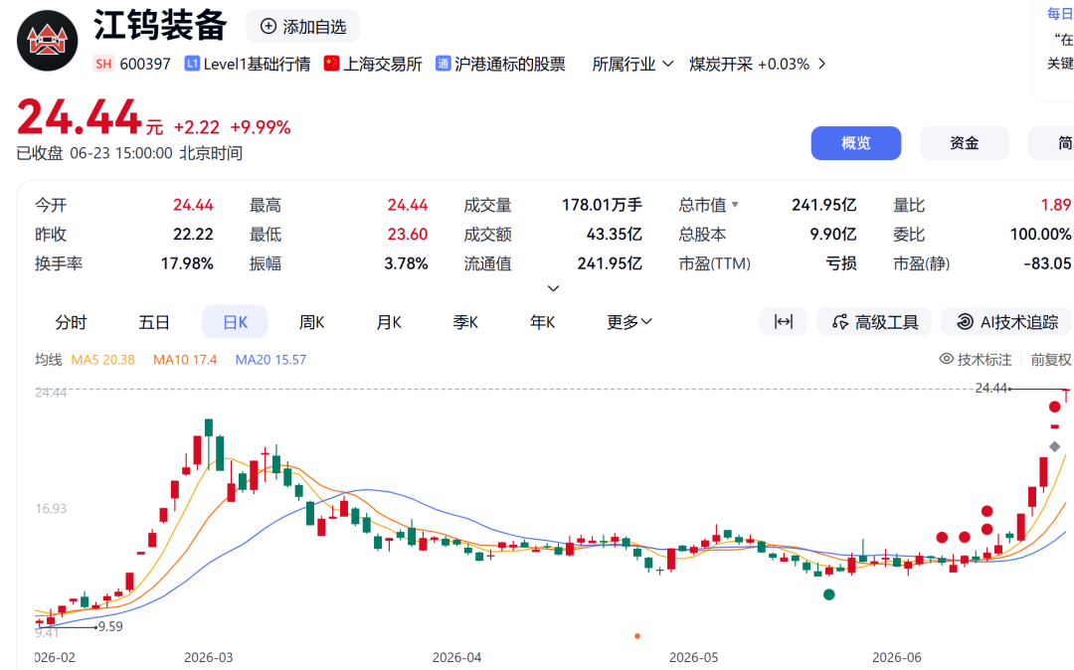Image resolution: width=1074 pixels, height=670 pixels.
Task: Select the 日K tab
Action: coord(235,322)
